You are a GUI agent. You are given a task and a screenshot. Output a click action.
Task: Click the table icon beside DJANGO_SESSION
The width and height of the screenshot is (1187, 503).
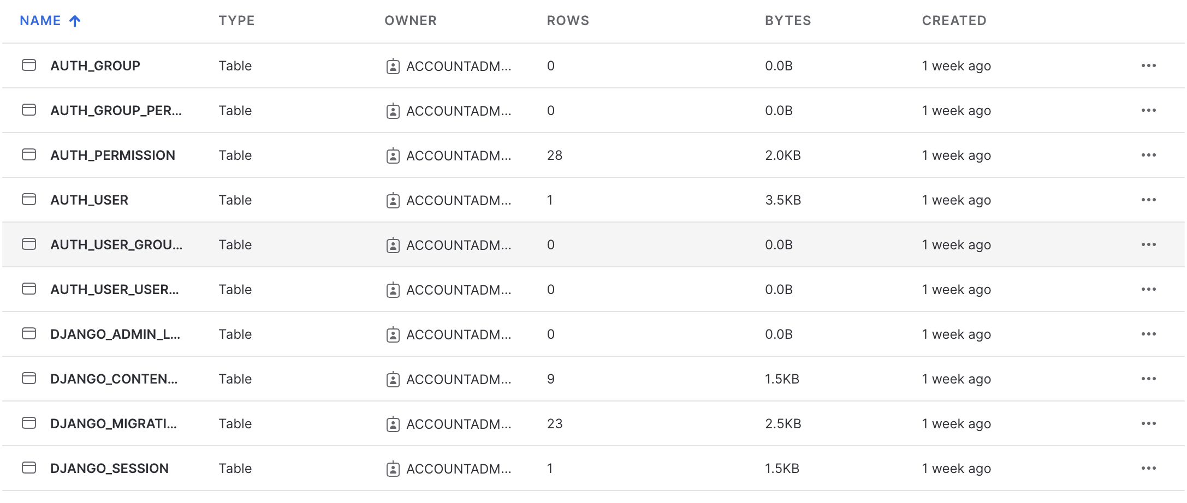point(29,468)
